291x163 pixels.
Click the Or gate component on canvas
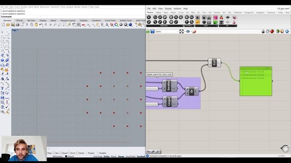[192, 91]
